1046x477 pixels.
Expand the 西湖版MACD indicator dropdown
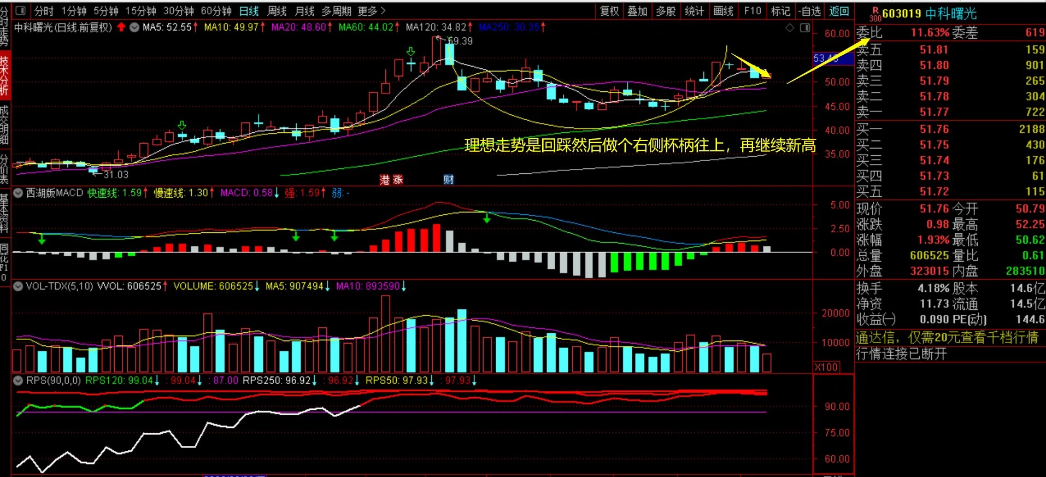(18, 193)
